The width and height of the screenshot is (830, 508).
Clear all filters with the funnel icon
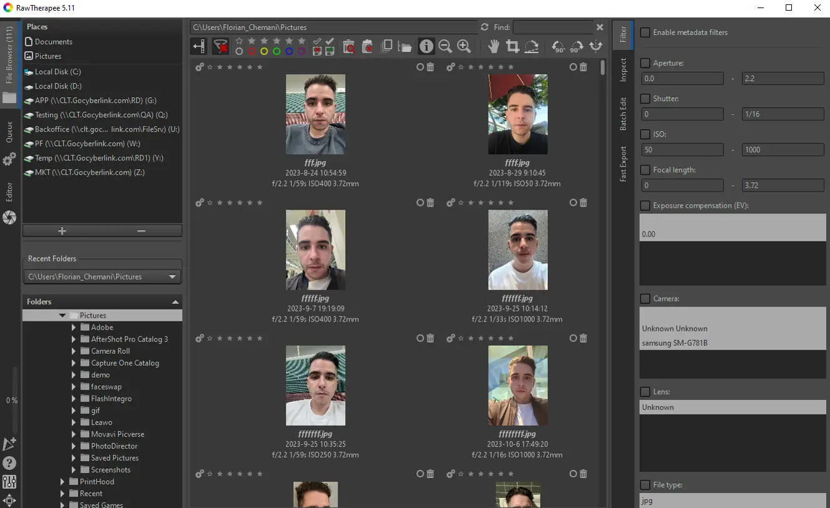tap(220, 46)
